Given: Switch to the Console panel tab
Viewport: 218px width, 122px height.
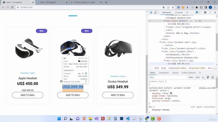Looking at the screenshot, I should [179, 13].
